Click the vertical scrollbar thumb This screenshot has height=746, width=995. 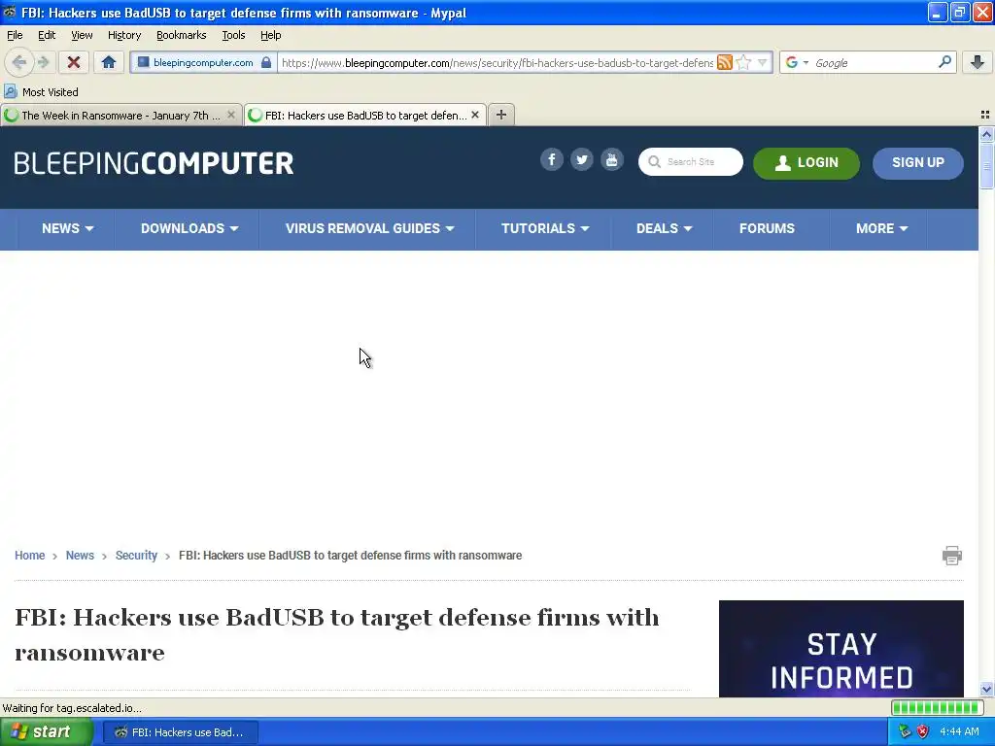[986, 165]
